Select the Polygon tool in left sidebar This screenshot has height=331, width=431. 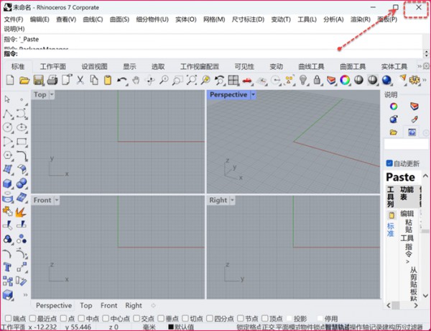[7, 155]
